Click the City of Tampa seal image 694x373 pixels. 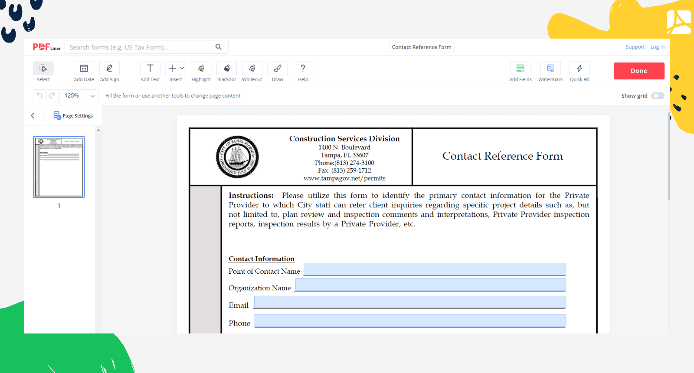[237, 157]
